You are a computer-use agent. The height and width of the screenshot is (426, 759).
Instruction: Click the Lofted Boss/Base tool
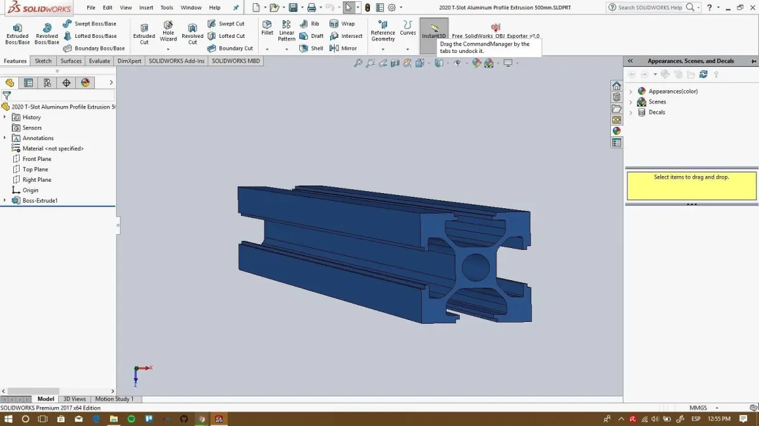[x=90, y=36]
